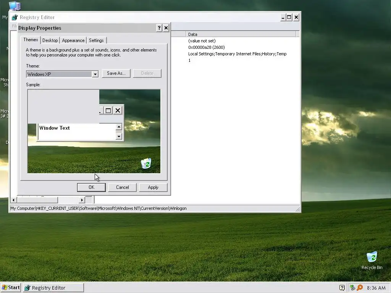This screenshot has height=293, width=391.
Task: Maximize the Registry Editor window
Action: pyautogui.click(x=289, y=18)
